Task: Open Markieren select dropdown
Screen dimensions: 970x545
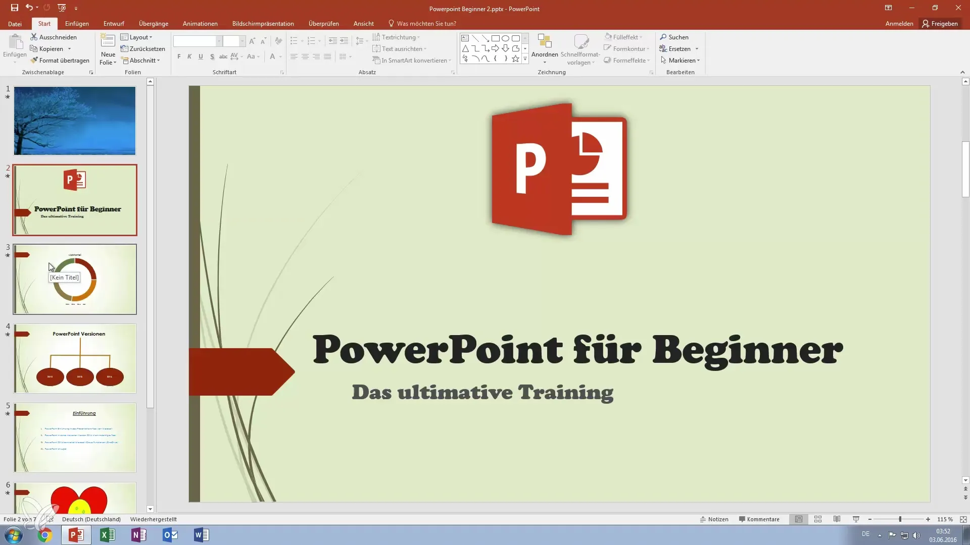Action: 680,61
